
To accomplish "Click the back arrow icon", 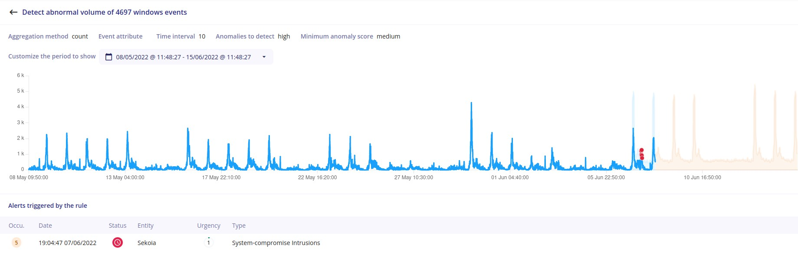I will coord(13,12).
